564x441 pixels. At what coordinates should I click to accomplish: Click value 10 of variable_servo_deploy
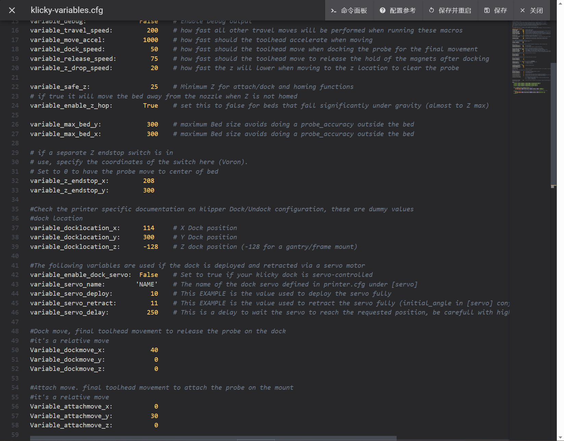click(x=154, y=294)
